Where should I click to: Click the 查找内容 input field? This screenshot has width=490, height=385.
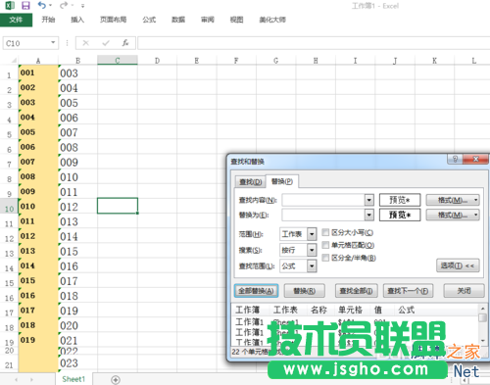[x=323, y=200]
